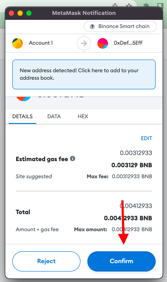Click browser extensions puzzle icon
Screen dimensions: 167x282
tap(146, 5)
